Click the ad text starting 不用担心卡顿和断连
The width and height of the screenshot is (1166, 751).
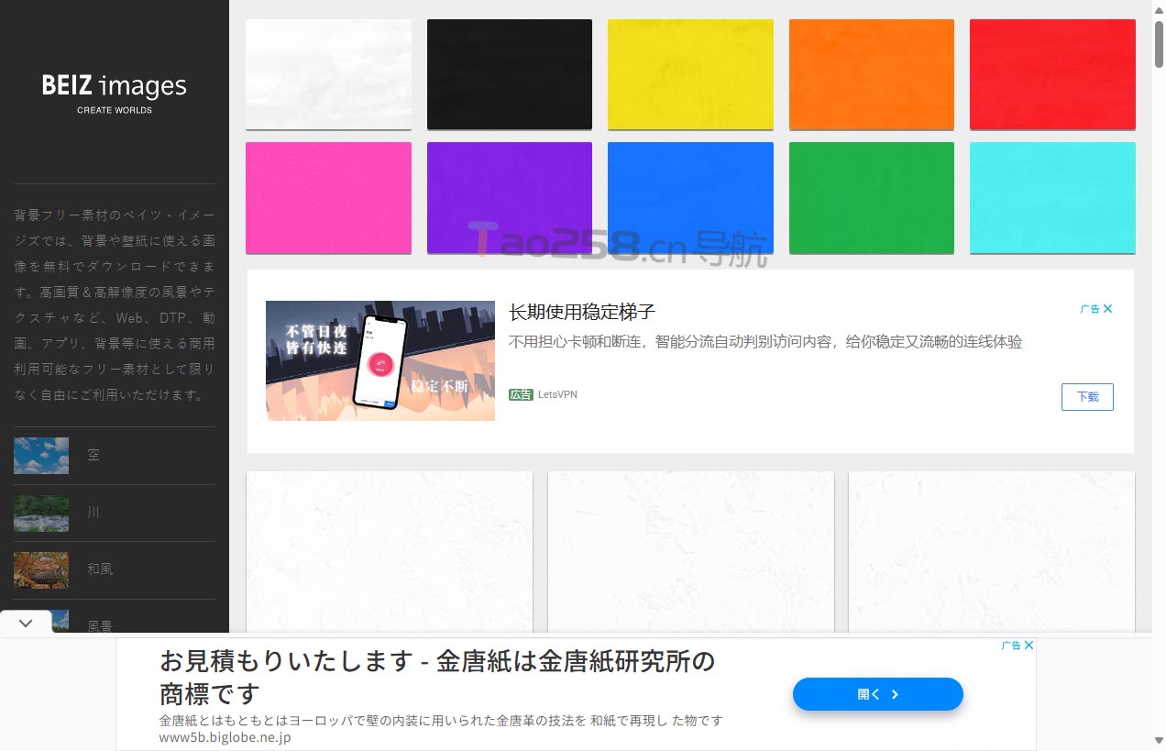pos(765,342)
